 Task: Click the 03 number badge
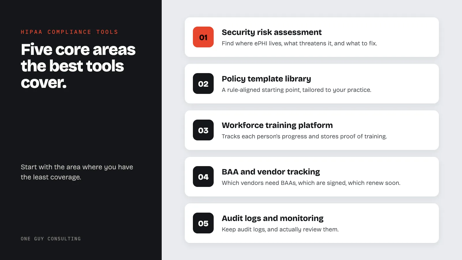click(203, 130)
